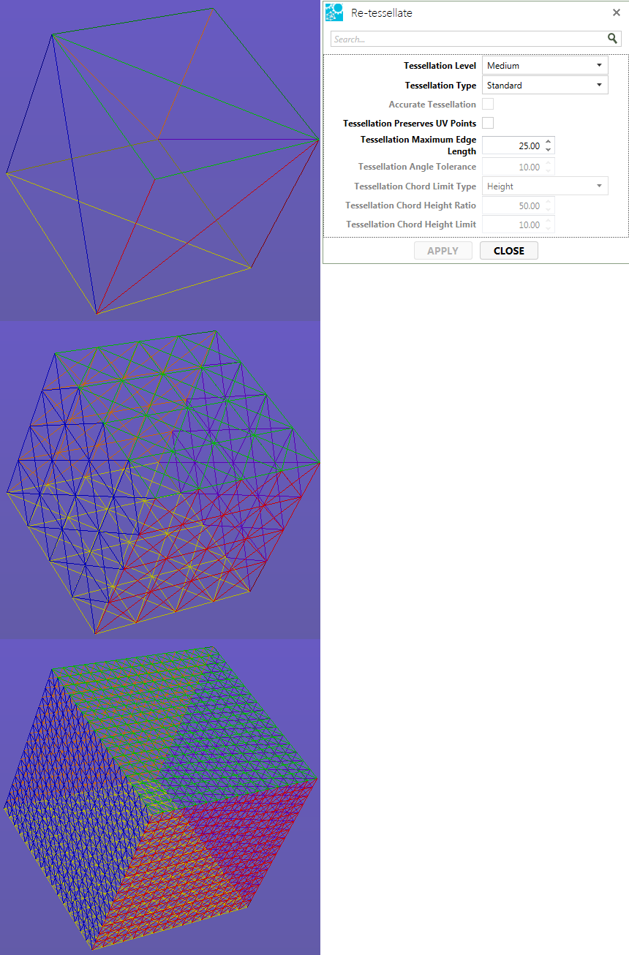Open Tessellation Chord Limit Type dropdown
This screenshot has width=629, height=955.
click(x=545, y=186)
